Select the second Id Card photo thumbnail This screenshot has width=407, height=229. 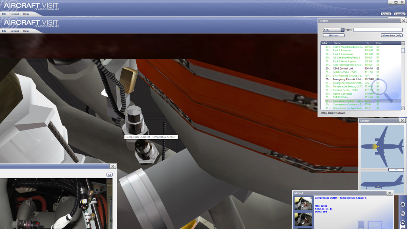[x=303, y=219]
